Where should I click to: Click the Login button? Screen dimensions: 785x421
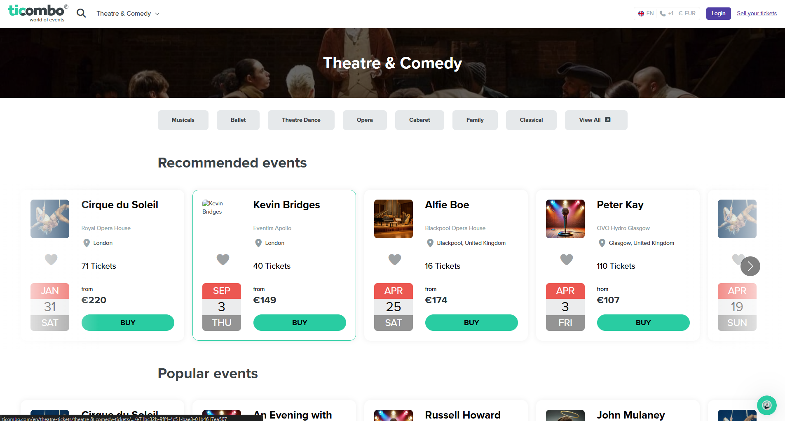[x=718, y=14]
